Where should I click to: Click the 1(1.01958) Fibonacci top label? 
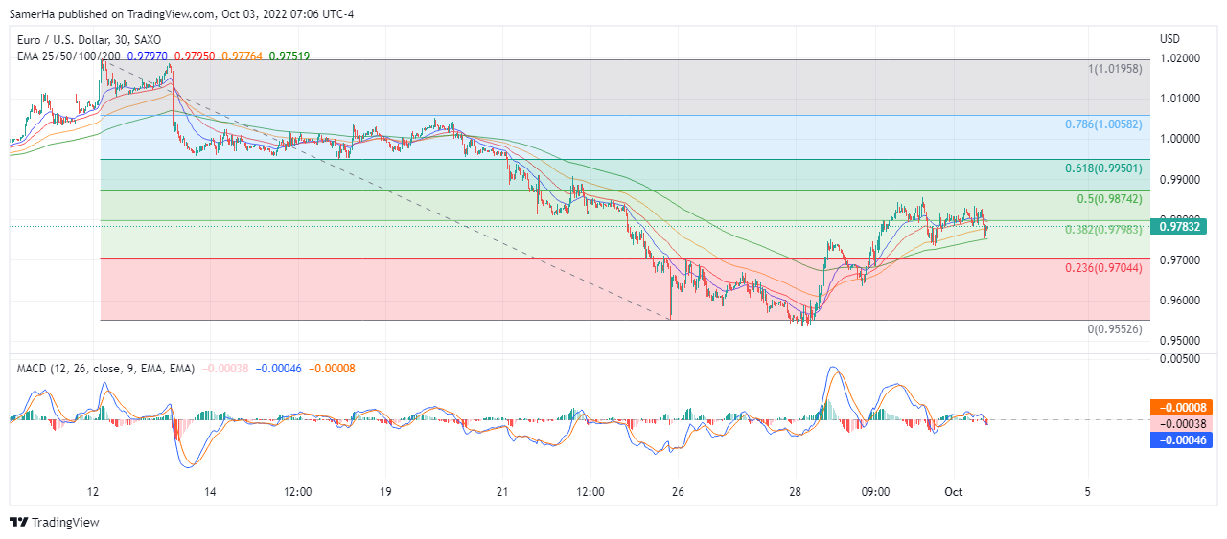[x=1115, y=69]
